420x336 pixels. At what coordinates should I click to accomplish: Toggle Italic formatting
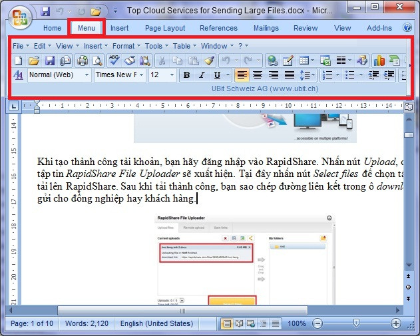[x=202, y=75]
